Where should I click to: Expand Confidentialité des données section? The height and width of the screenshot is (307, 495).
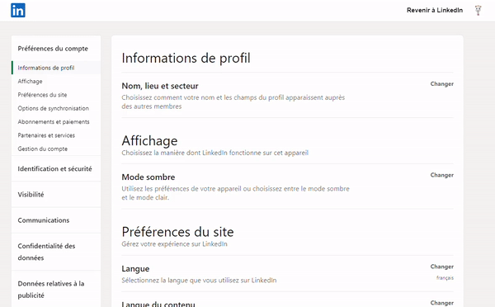[x=46, y=252]
